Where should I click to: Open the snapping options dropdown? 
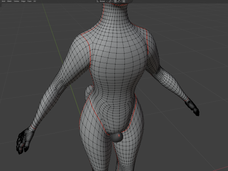click(119, 1)
